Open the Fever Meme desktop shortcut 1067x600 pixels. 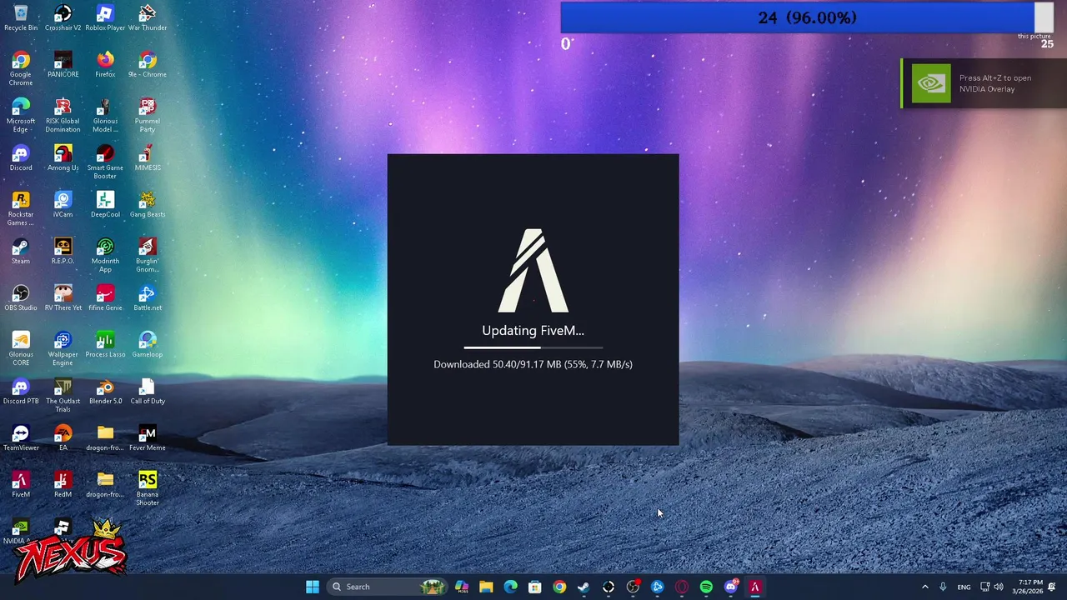point(148,437)
